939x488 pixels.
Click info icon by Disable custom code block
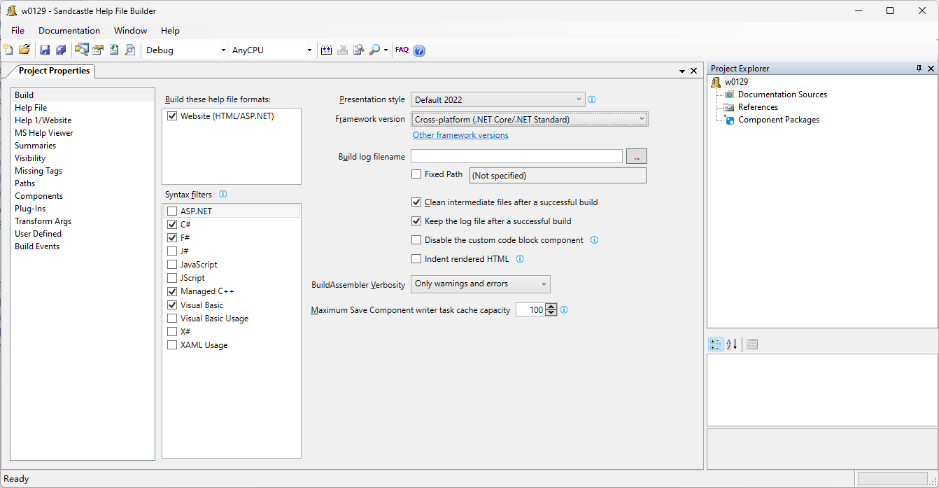[595, 239]
